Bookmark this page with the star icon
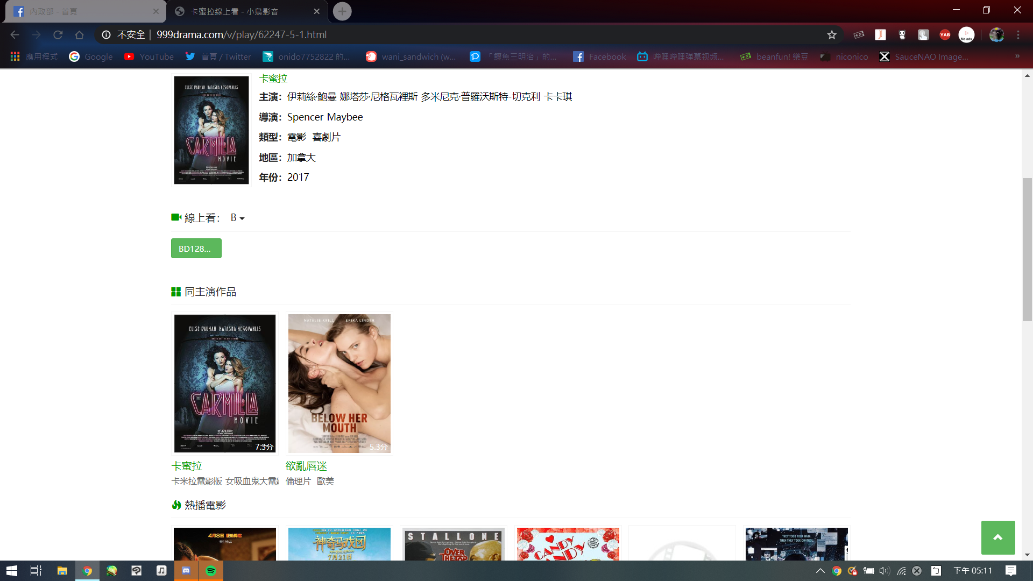This screenshot has width=1033, height=581. (x=832, y=34)
